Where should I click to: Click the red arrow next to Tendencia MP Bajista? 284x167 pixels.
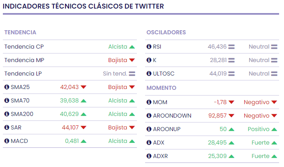coord(132,60)
